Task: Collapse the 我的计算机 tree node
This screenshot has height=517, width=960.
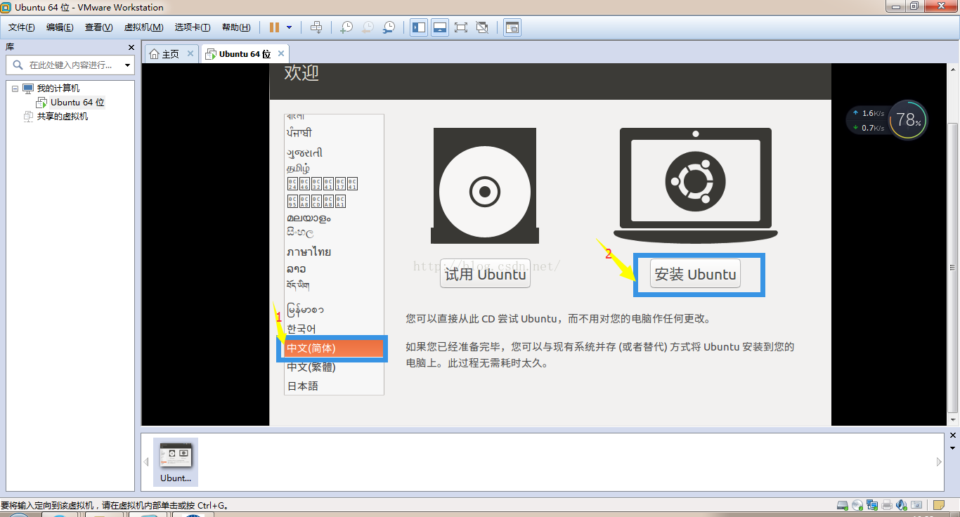Action: [15, 89]
